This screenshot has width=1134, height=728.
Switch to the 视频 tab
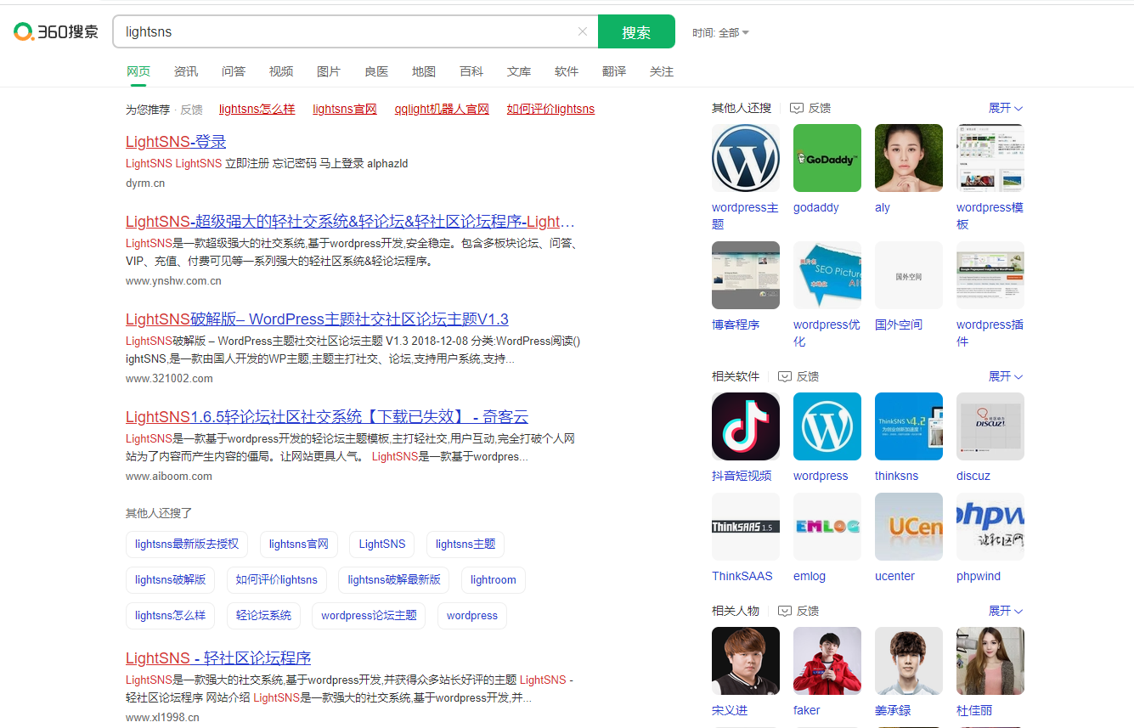click(281, 71)
